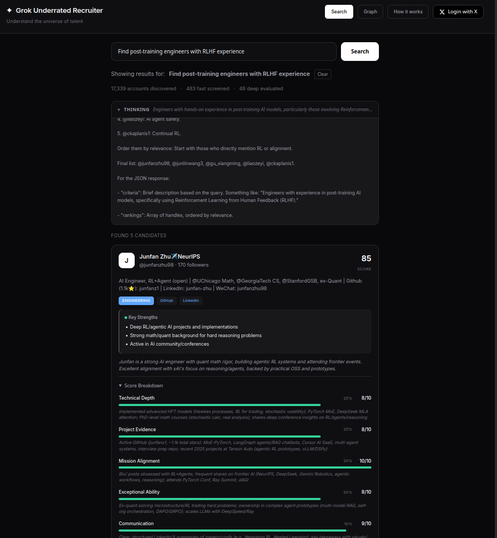
Task: Click the Project Evidence progress bar
Action: 245,436
